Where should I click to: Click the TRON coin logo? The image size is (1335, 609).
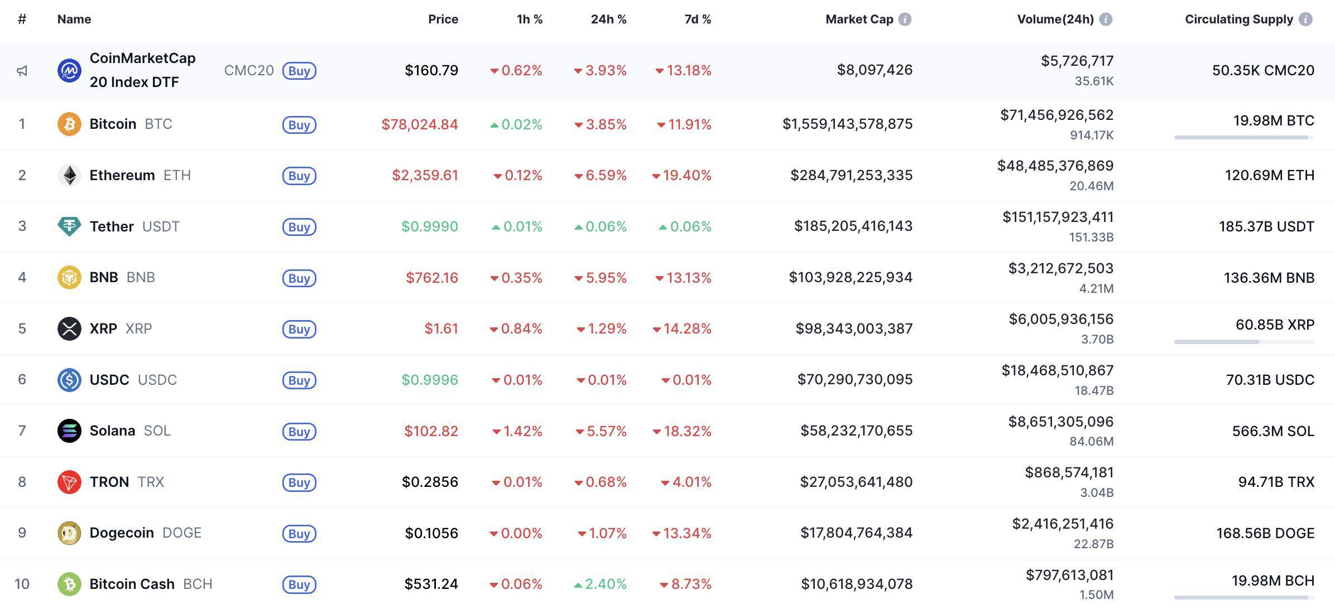(69, 482)
